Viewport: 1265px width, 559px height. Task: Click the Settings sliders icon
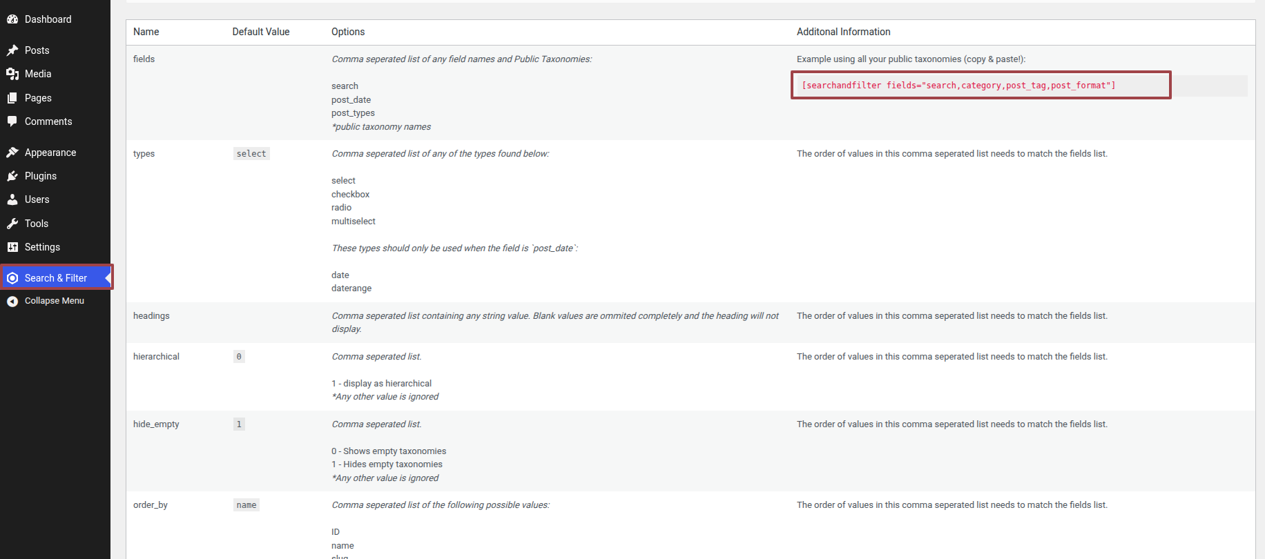click(12, 247)
